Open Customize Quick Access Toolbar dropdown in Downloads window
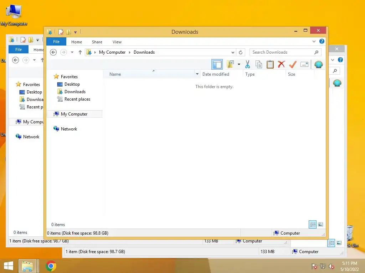 click(76, 32)
